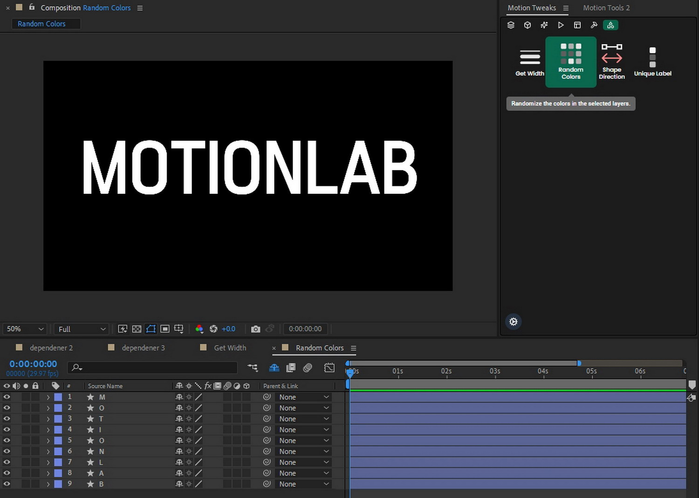Click the Unique Label tool
This screenshot has width=699, height=498.
pos(652,62)
